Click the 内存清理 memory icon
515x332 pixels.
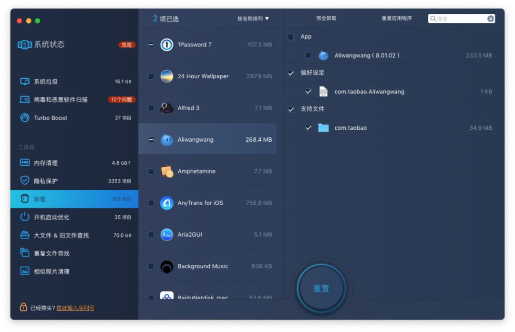[x=25, y=163]
